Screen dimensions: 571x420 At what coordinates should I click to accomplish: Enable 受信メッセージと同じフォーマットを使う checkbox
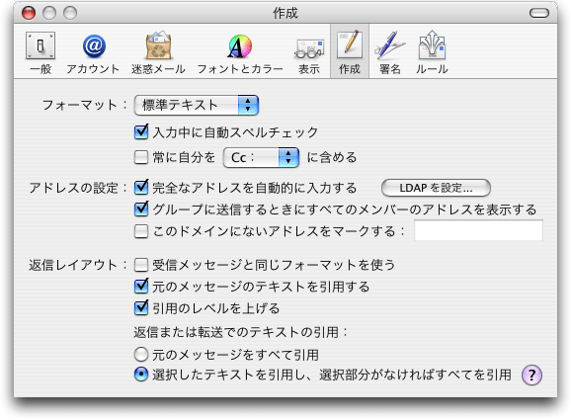141,265
